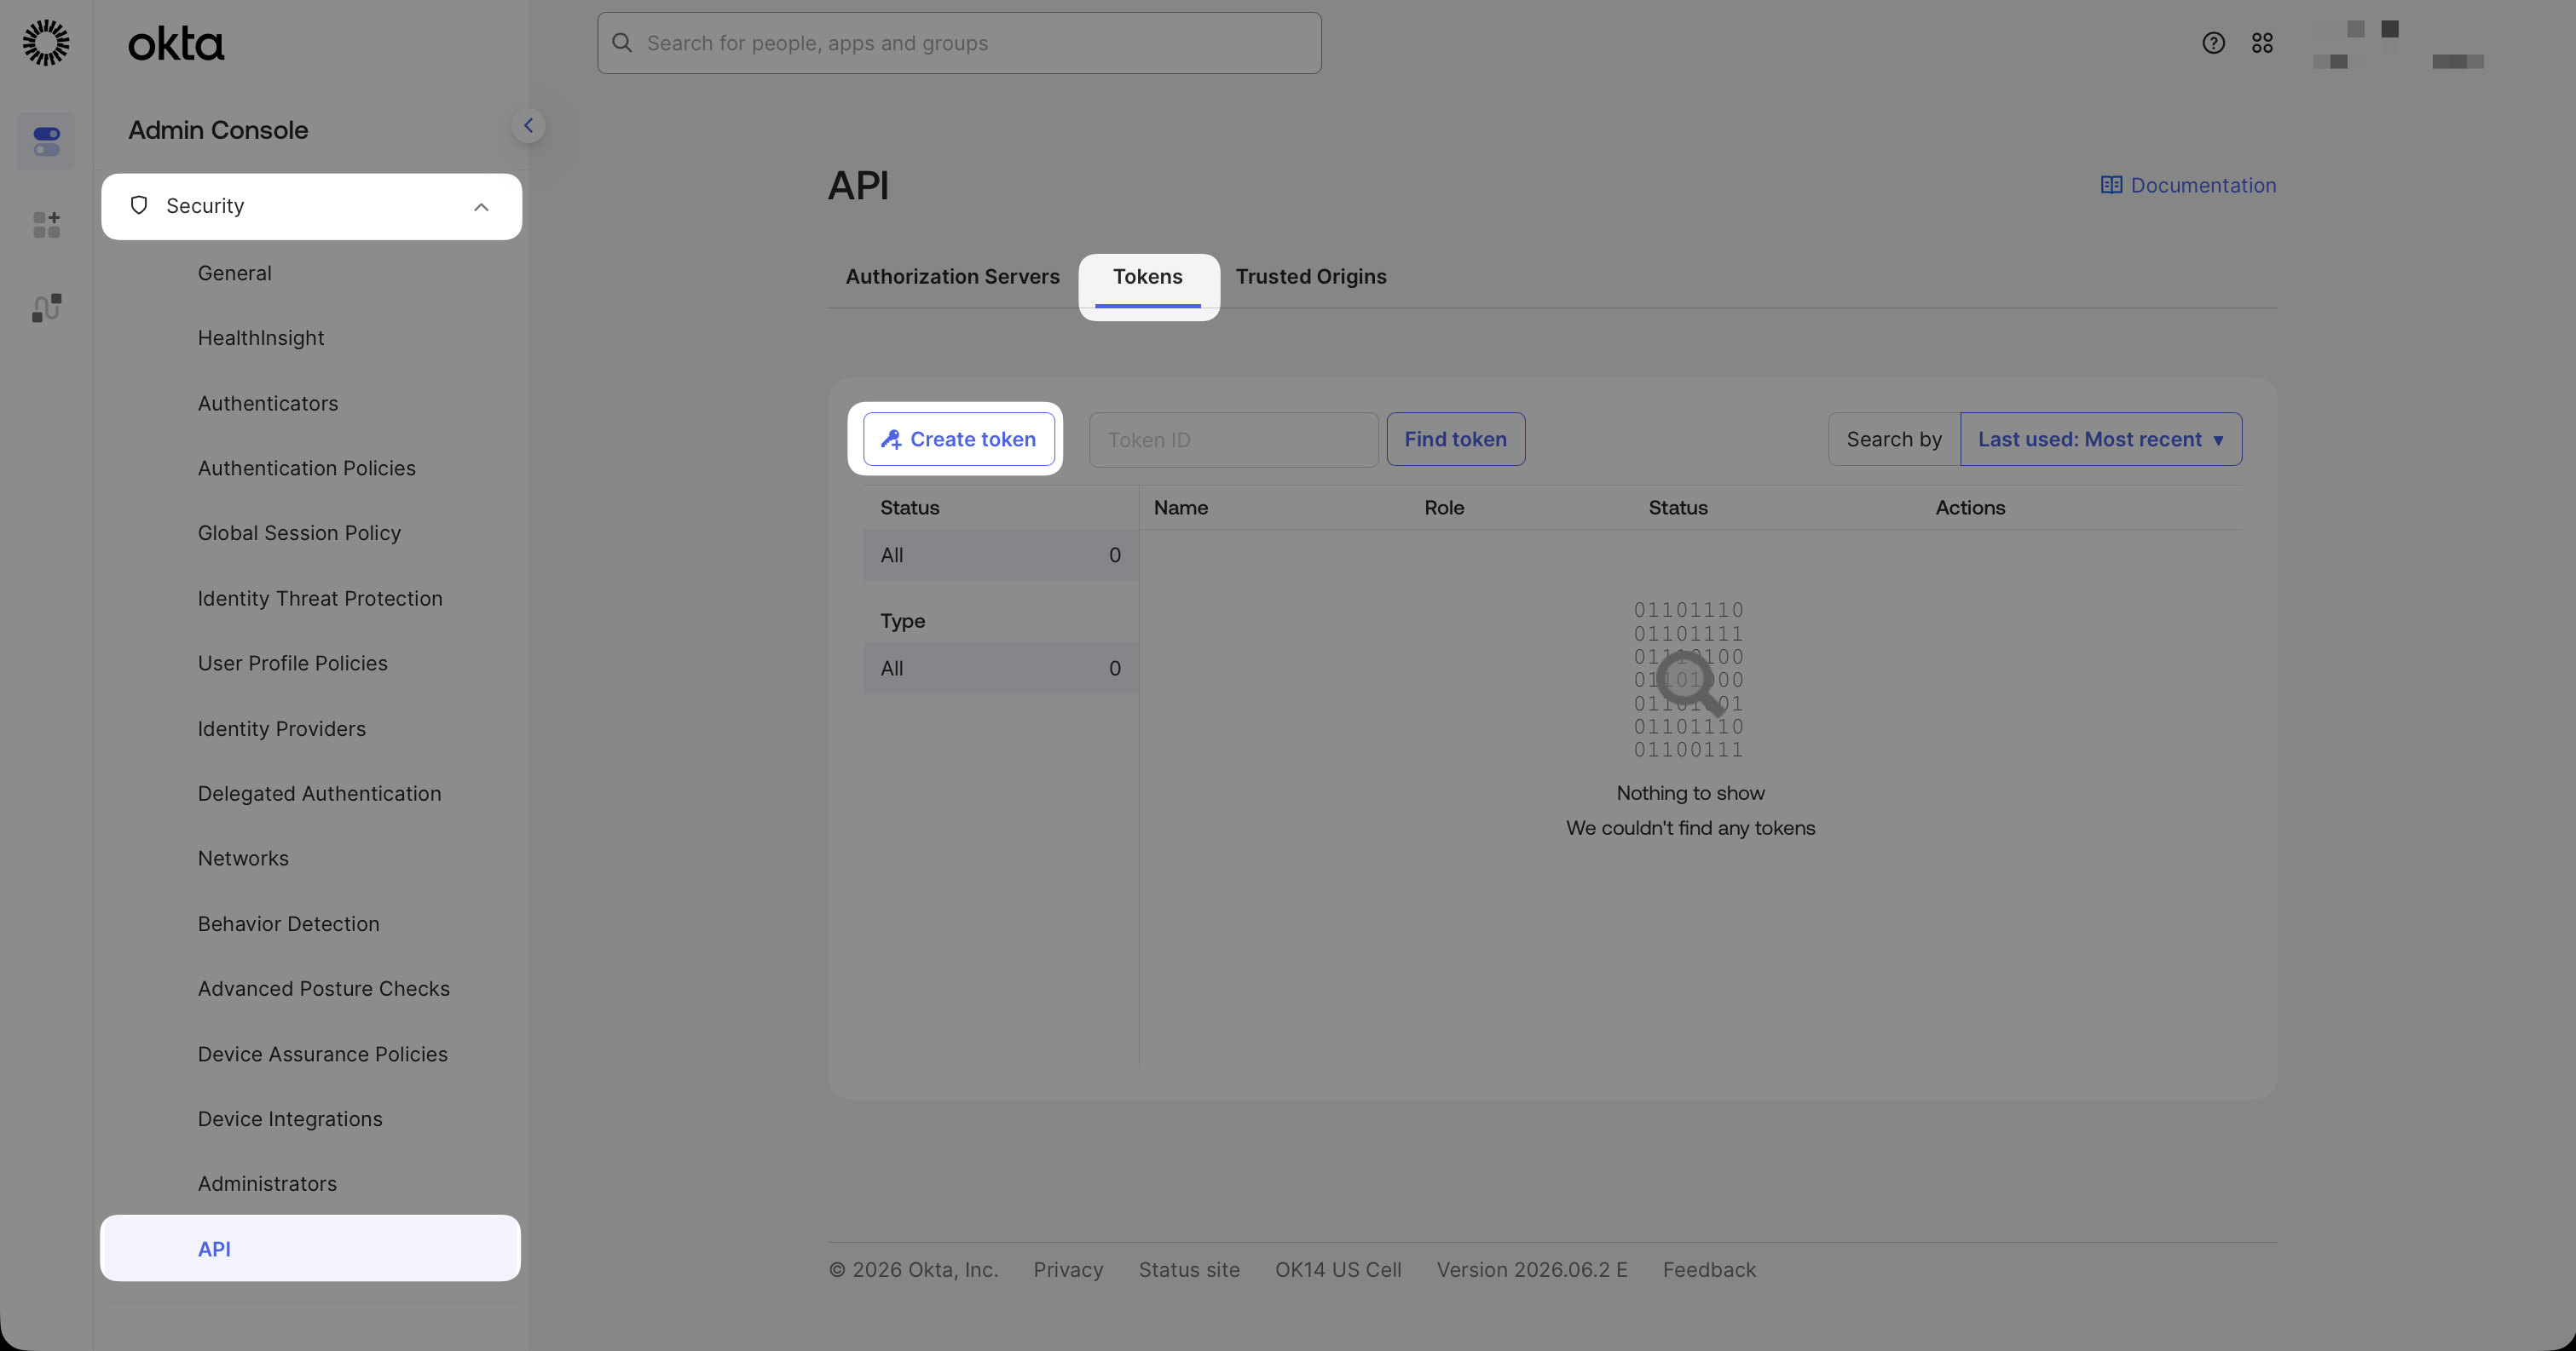Image resolution: width=2576 pixels, height=1351 pixels.
Task: Open Delegated Authentication
Action: (319, 793)
